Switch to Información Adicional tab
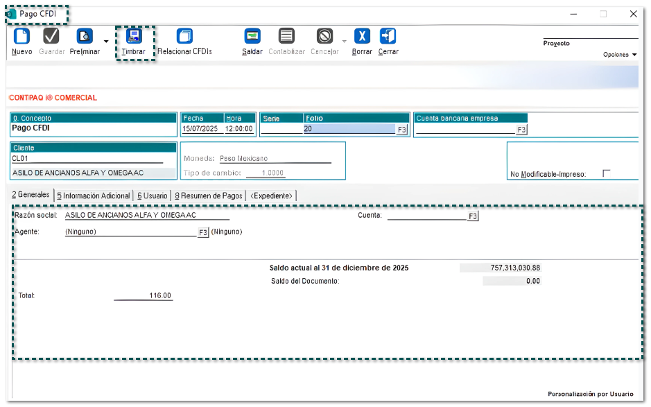This screenshot has width=651, height=407. coord(93,196)
